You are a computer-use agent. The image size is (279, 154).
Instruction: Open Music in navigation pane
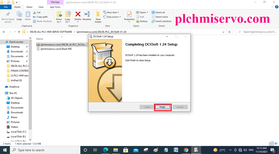[12, 117]
